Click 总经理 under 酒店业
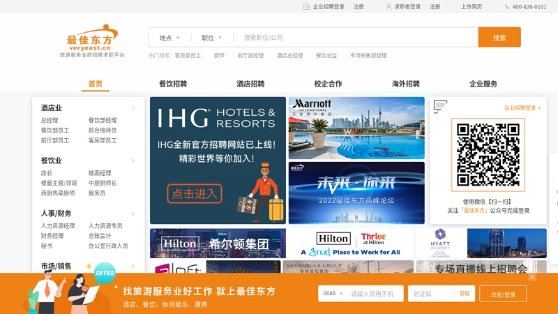558x314 pixels. click(50, 120)
